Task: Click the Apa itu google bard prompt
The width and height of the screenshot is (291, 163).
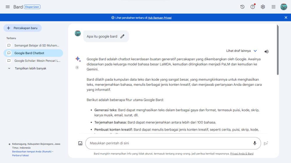Action: click(102, 37)
